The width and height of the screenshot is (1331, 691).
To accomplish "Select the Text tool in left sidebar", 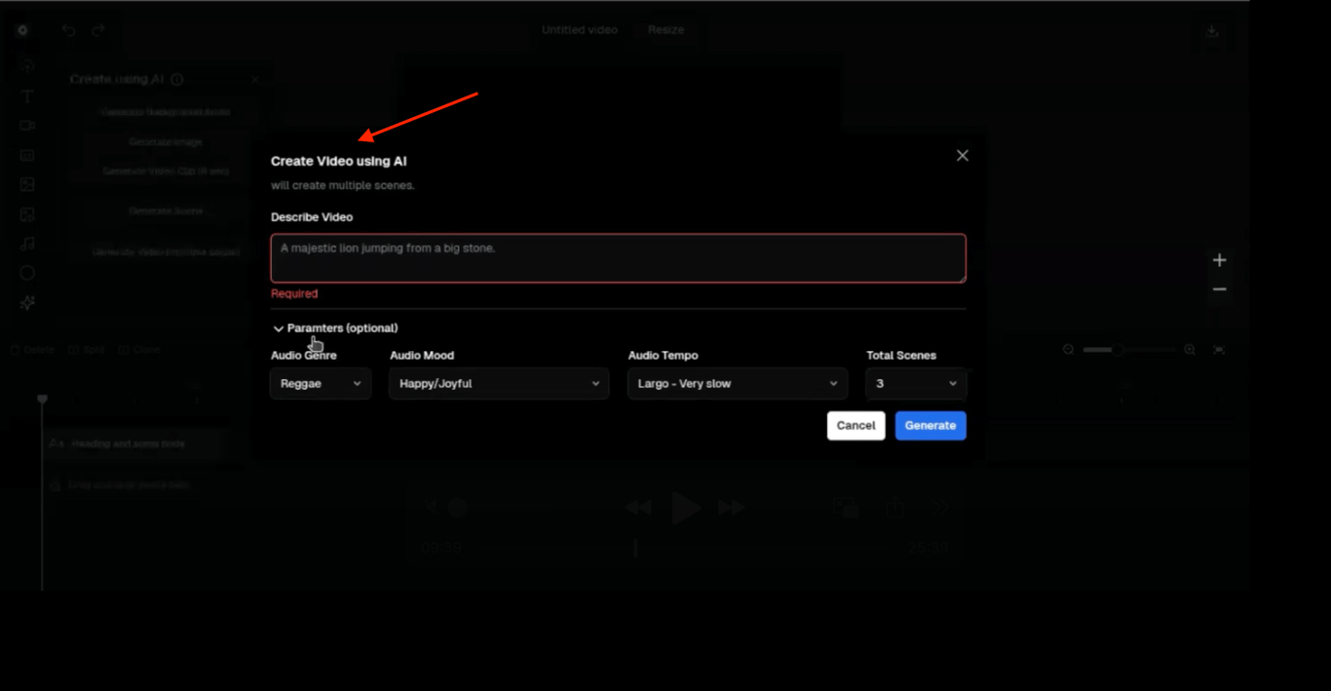I will 27,96.
